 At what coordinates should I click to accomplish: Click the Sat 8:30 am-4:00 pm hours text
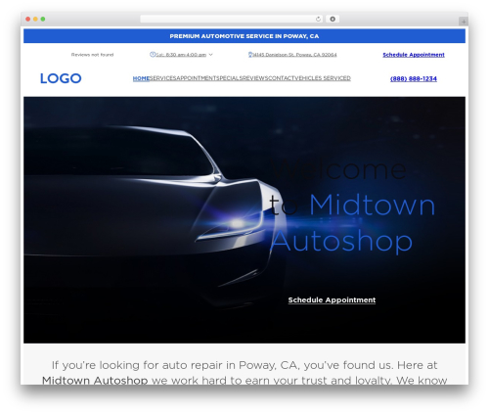[181, 55]
